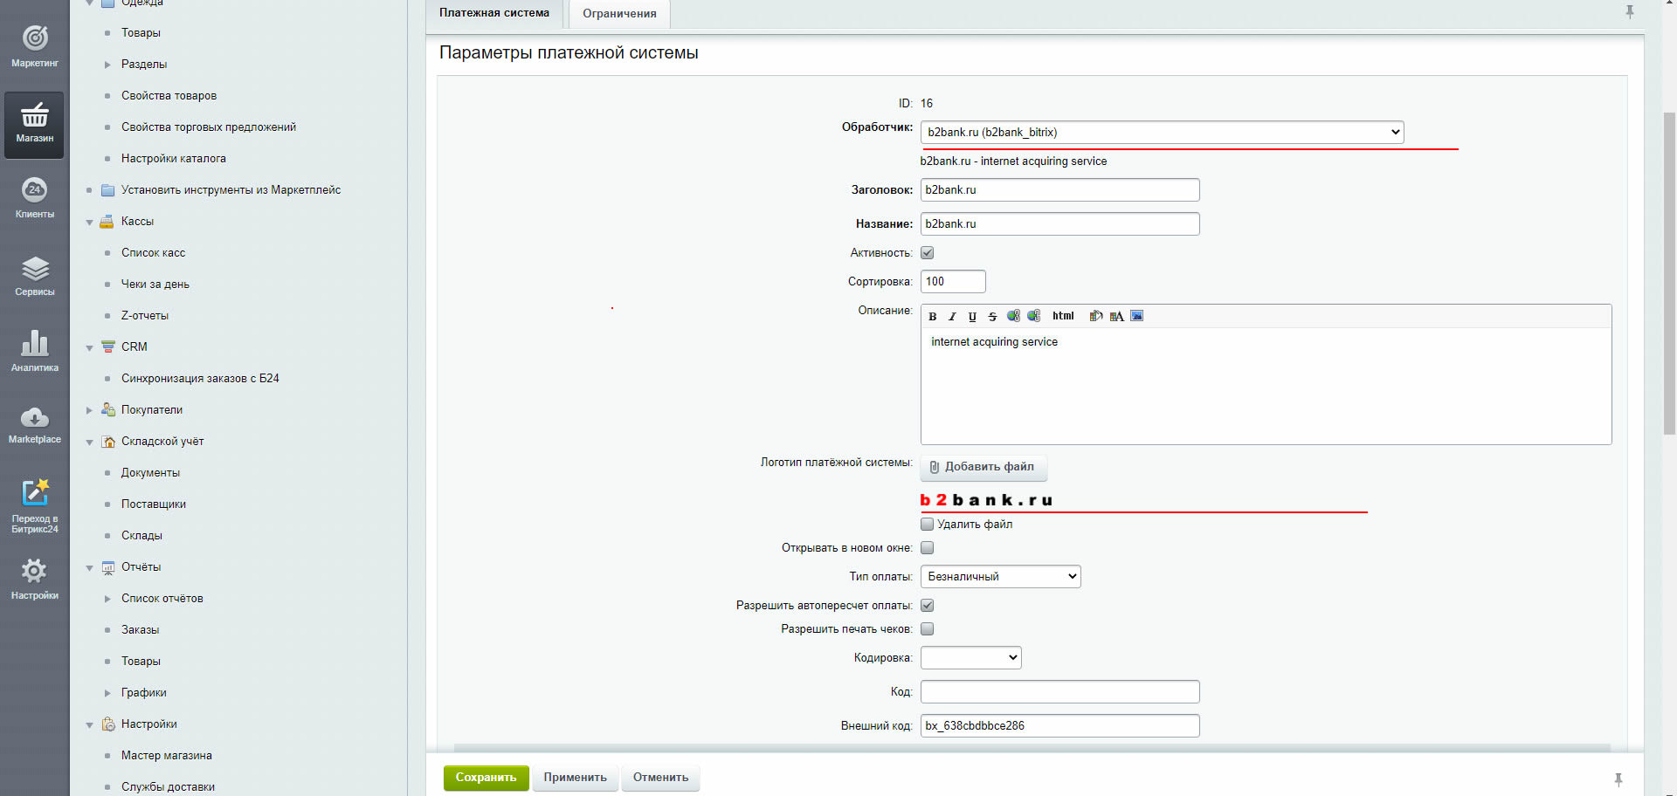The width and height of the screenshot is (1677, 796).
Task: Click the Strikethrough icon in description toolbar
Action: tap(992, 317)
